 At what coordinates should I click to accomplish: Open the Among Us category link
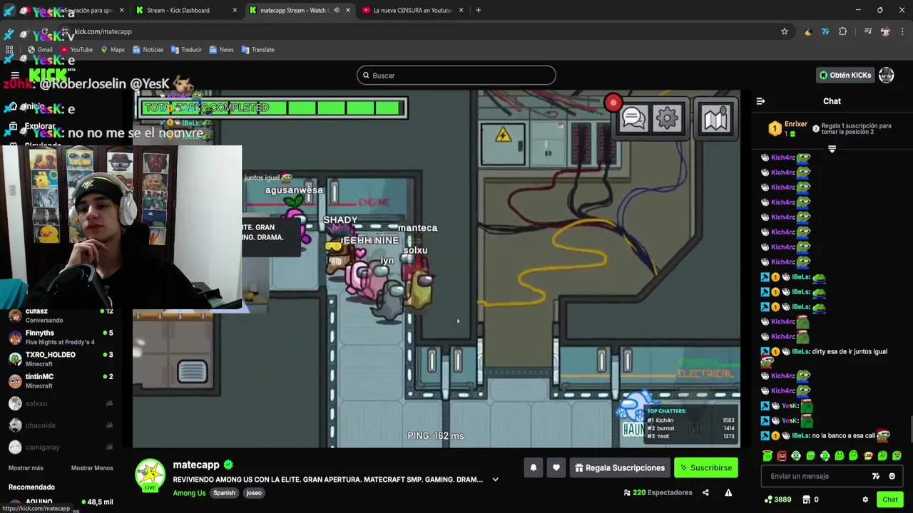(189, 493)
